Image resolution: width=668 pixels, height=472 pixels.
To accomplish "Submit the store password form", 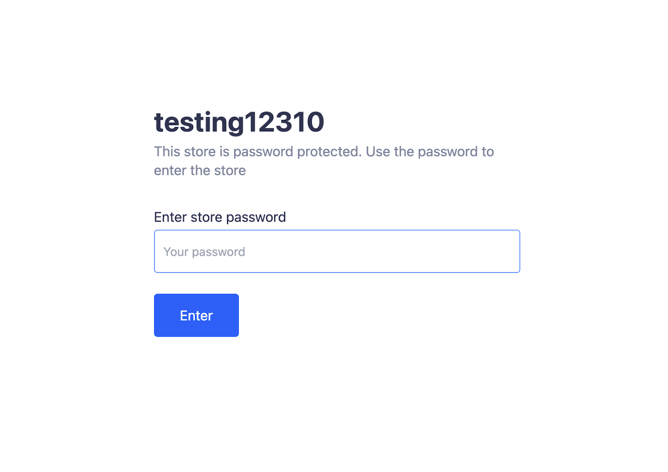I will click(196, 315).
